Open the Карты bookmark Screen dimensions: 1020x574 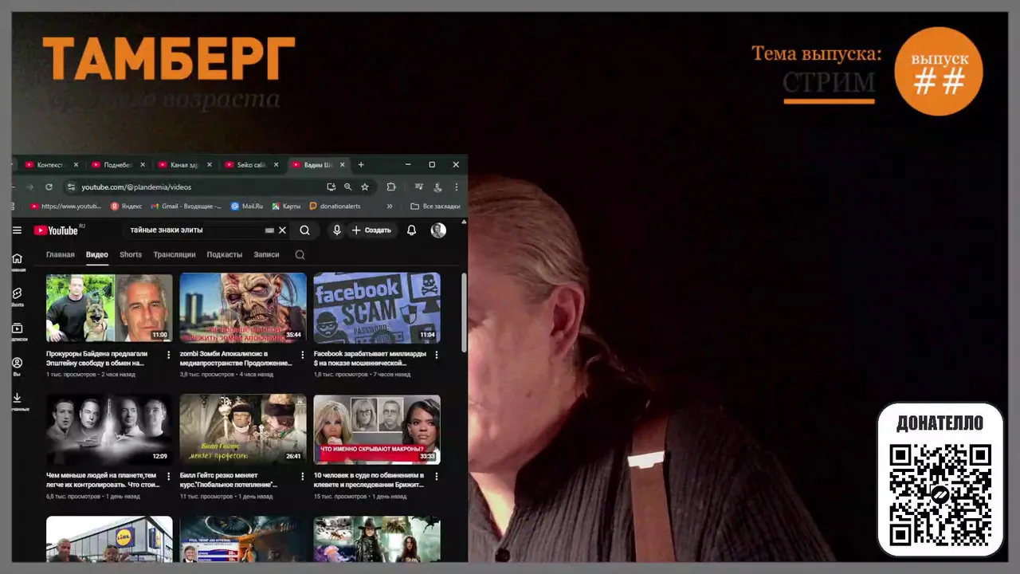tap(286, 206)
